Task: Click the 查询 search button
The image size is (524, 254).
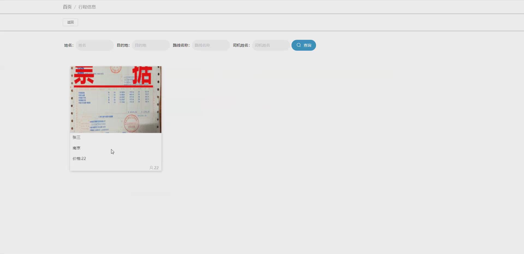Action: pyautogui.click(x=304, y=45)
